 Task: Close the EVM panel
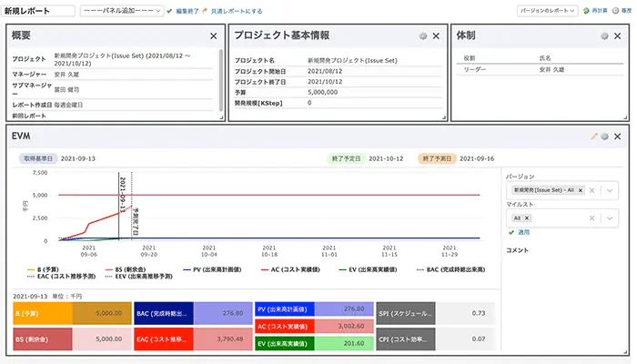618,136
